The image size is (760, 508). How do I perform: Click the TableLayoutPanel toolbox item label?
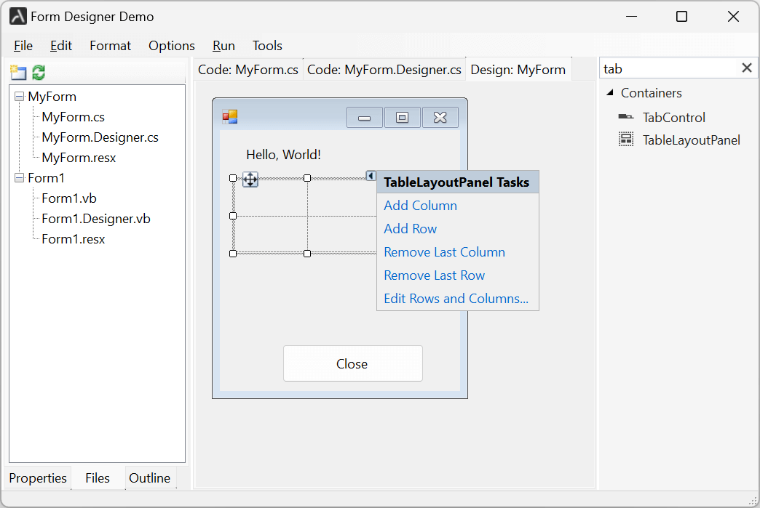click(691, 140)
